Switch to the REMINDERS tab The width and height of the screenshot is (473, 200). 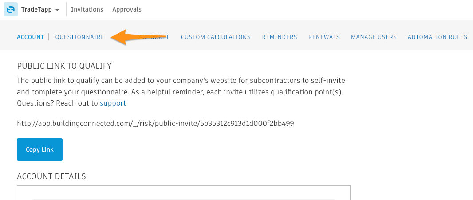tap(280, 37)
